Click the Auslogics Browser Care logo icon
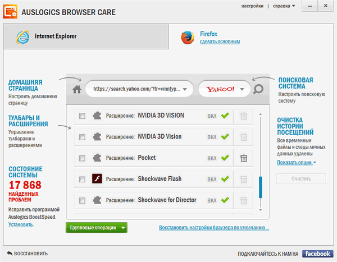 pyautogui.click(x=10, y=12)
